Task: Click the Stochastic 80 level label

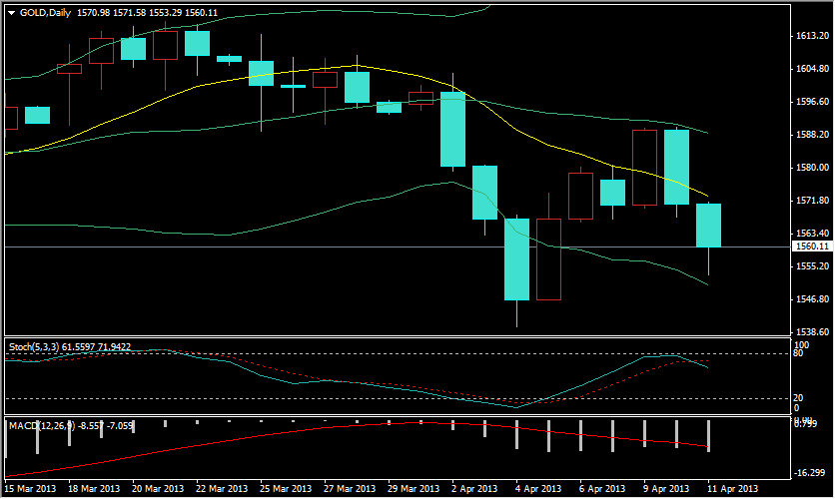Action: tap(799, 353)
